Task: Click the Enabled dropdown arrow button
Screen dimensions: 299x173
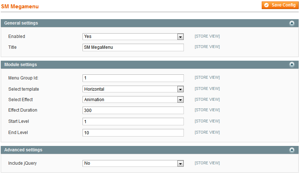Action: point(180,37)
